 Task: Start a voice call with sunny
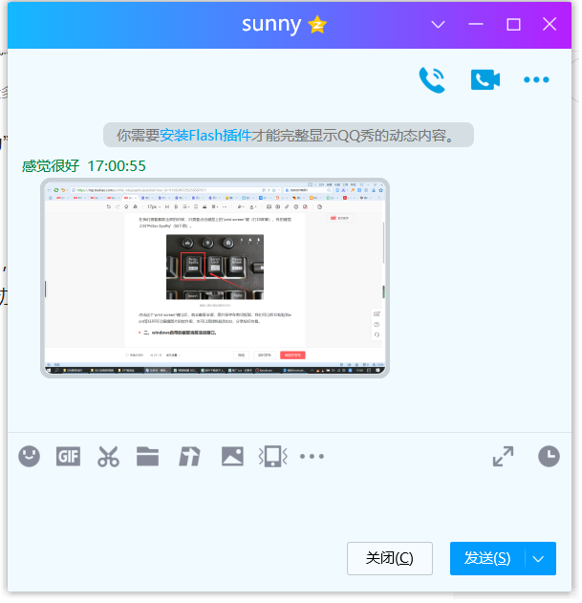pyautogui.click(x=432, y=80)
